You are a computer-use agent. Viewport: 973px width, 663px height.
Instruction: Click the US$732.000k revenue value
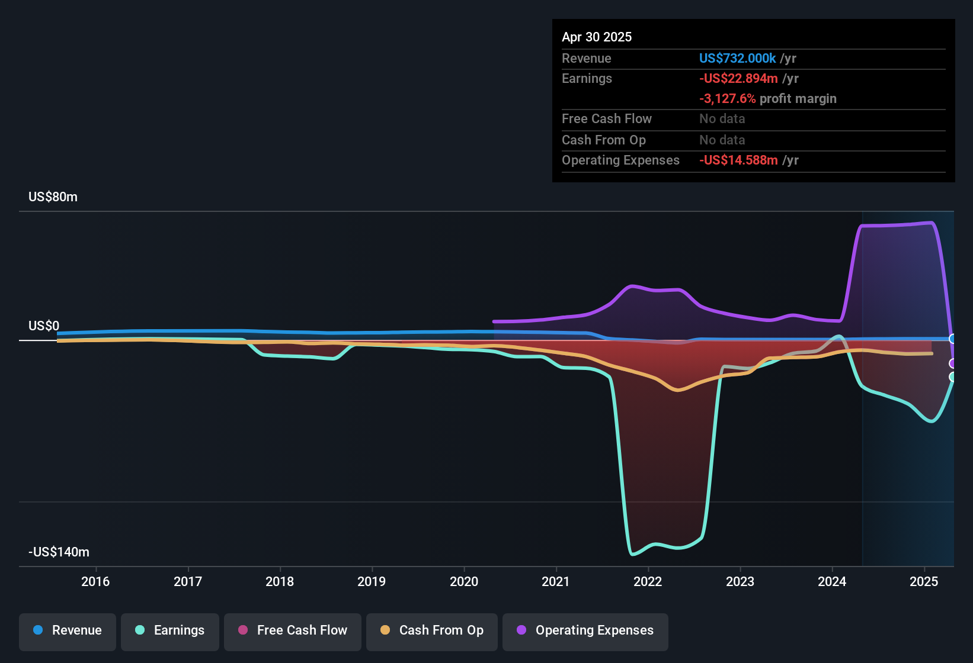[737, 58]
